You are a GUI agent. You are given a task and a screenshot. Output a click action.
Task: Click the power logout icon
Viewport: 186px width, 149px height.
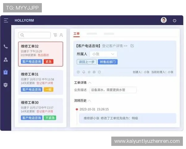point(175,20)
